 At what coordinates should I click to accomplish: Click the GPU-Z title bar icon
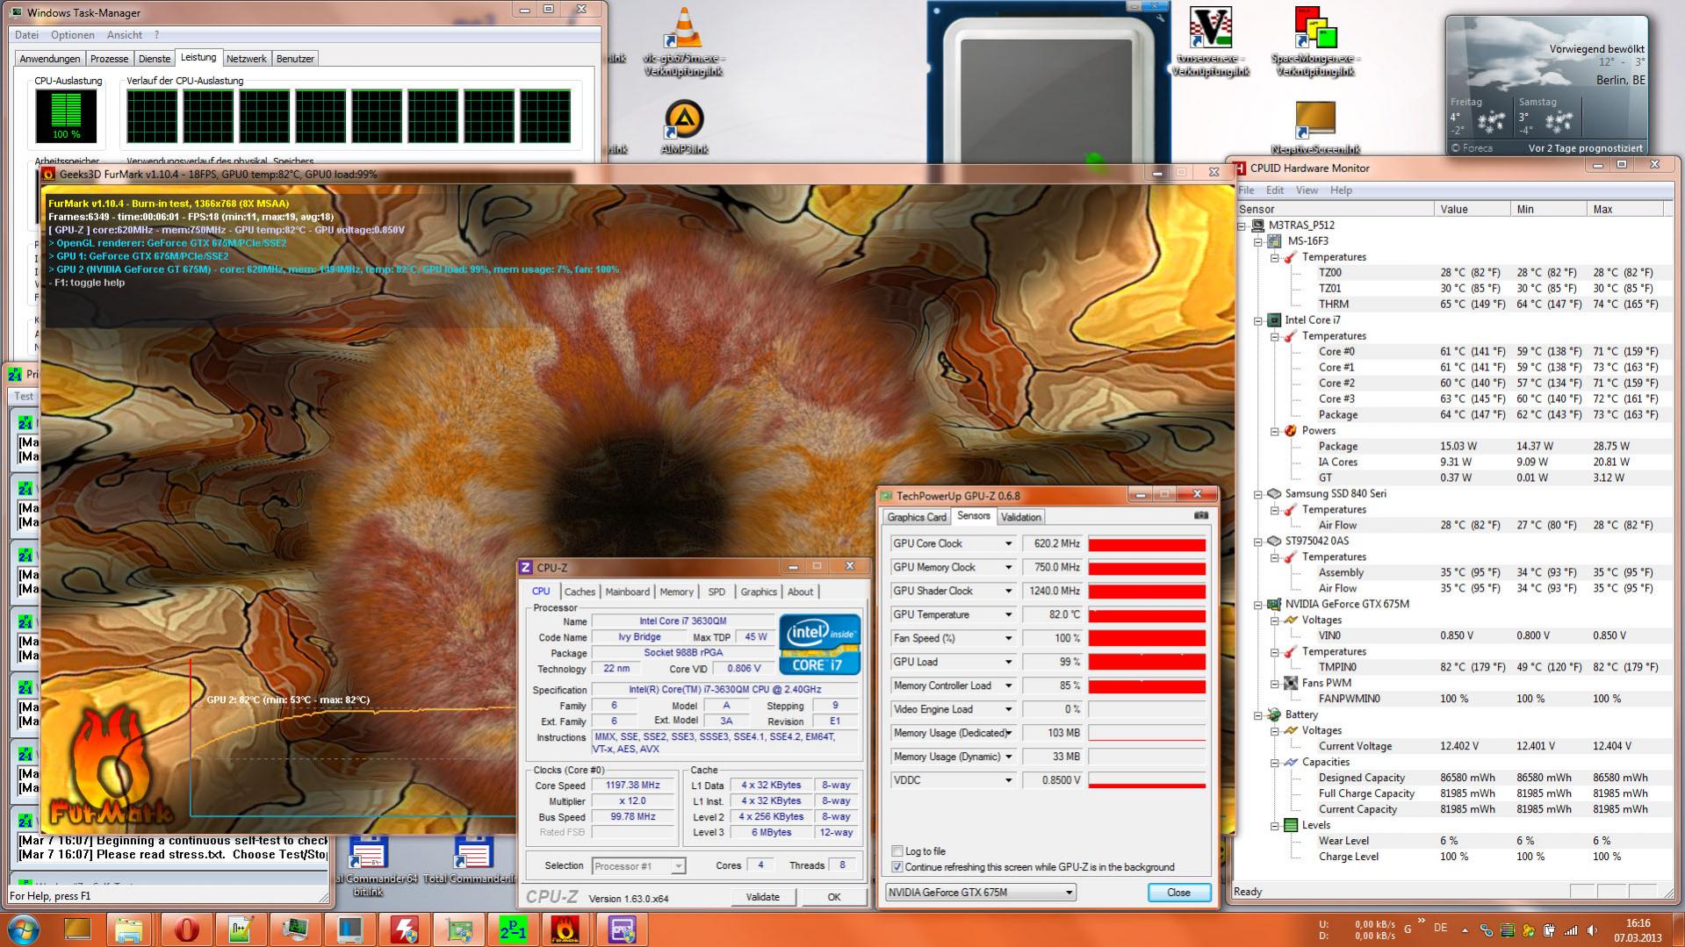886,496
